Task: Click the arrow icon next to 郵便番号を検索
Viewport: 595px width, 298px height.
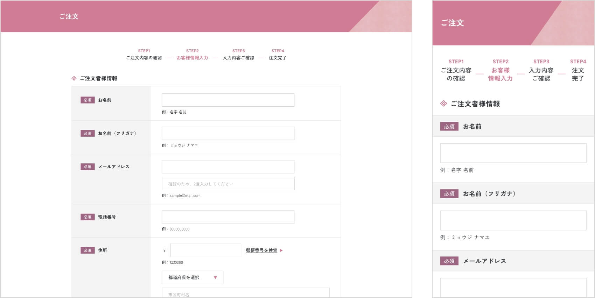Action: [281, 250]
